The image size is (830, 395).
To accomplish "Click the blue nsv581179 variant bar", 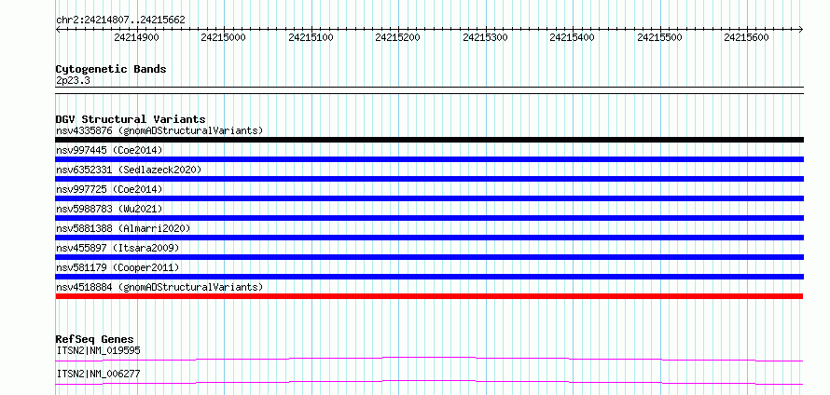I will pos(429,277).
